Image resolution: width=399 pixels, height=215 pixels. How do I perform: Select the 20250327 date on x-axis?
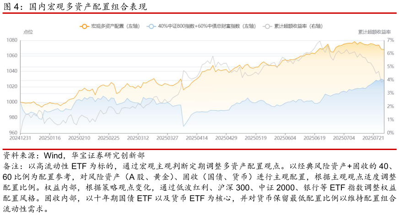[x=167, y=138]
